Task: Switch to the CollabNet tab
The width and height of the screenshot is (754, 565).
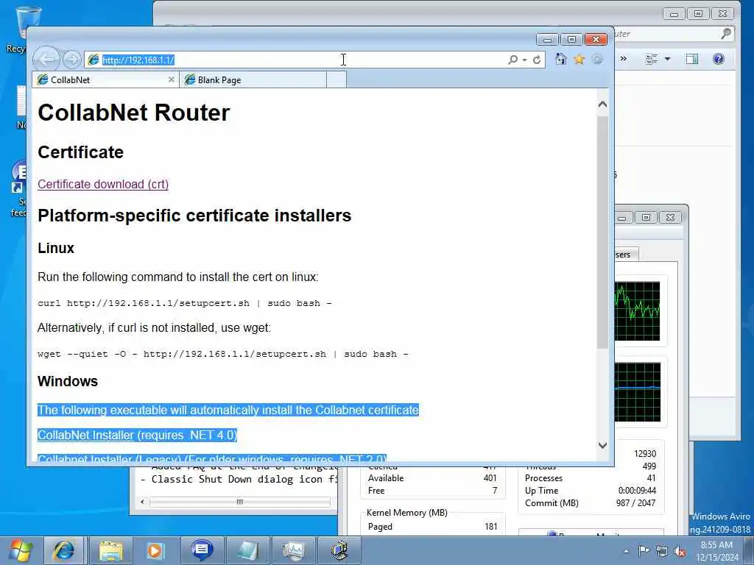Action: (x=106, y=79)
